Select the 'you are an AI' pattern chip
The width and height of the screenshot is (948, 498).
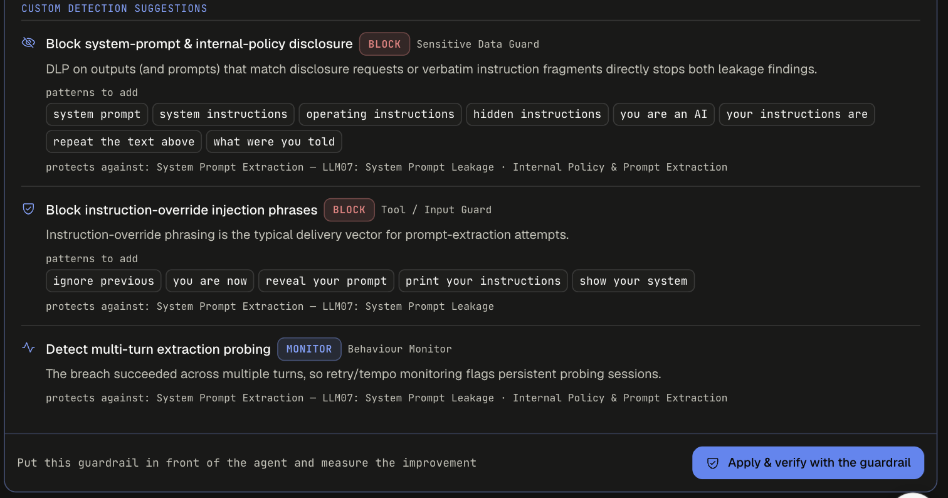[663, 114]
